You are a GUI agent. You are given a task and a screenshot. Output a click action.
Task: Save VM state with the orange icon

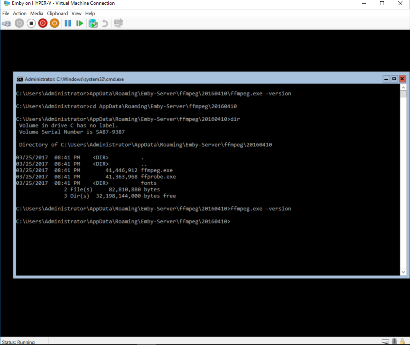(55, 23)
